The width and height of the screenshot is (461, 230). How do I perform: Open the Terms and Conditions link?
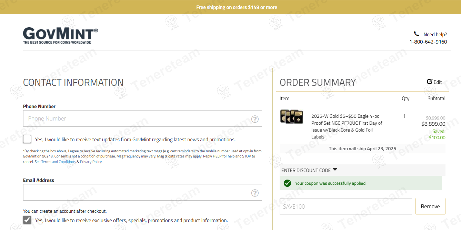coord(58,162)
